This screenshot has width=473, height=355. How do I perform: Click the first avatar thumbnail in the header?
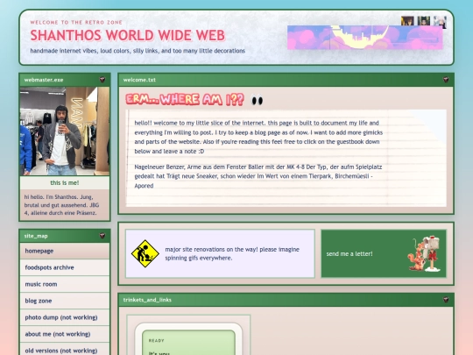pyautogui.click(x=407, y=21)
